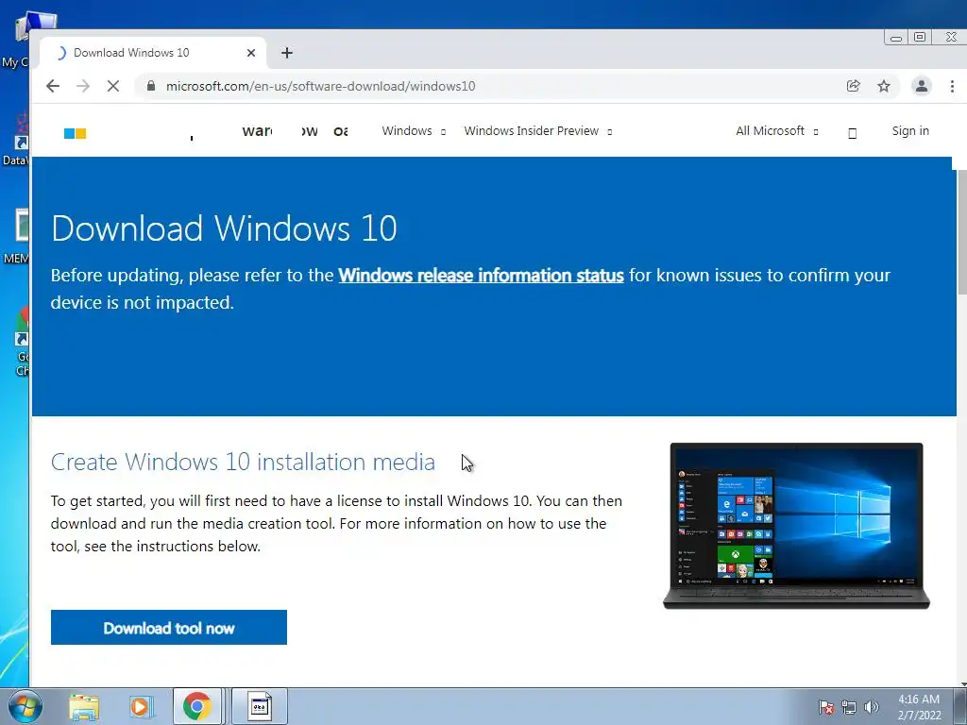Open a new tab with plus button
Screen dimensions: 967x725
point(287,53)
